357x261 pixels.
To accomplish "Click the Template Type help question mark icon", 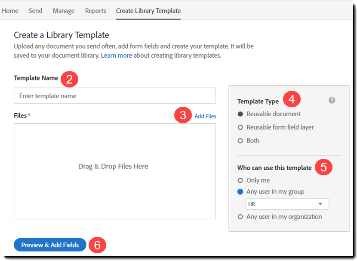I will click(332, 100).
